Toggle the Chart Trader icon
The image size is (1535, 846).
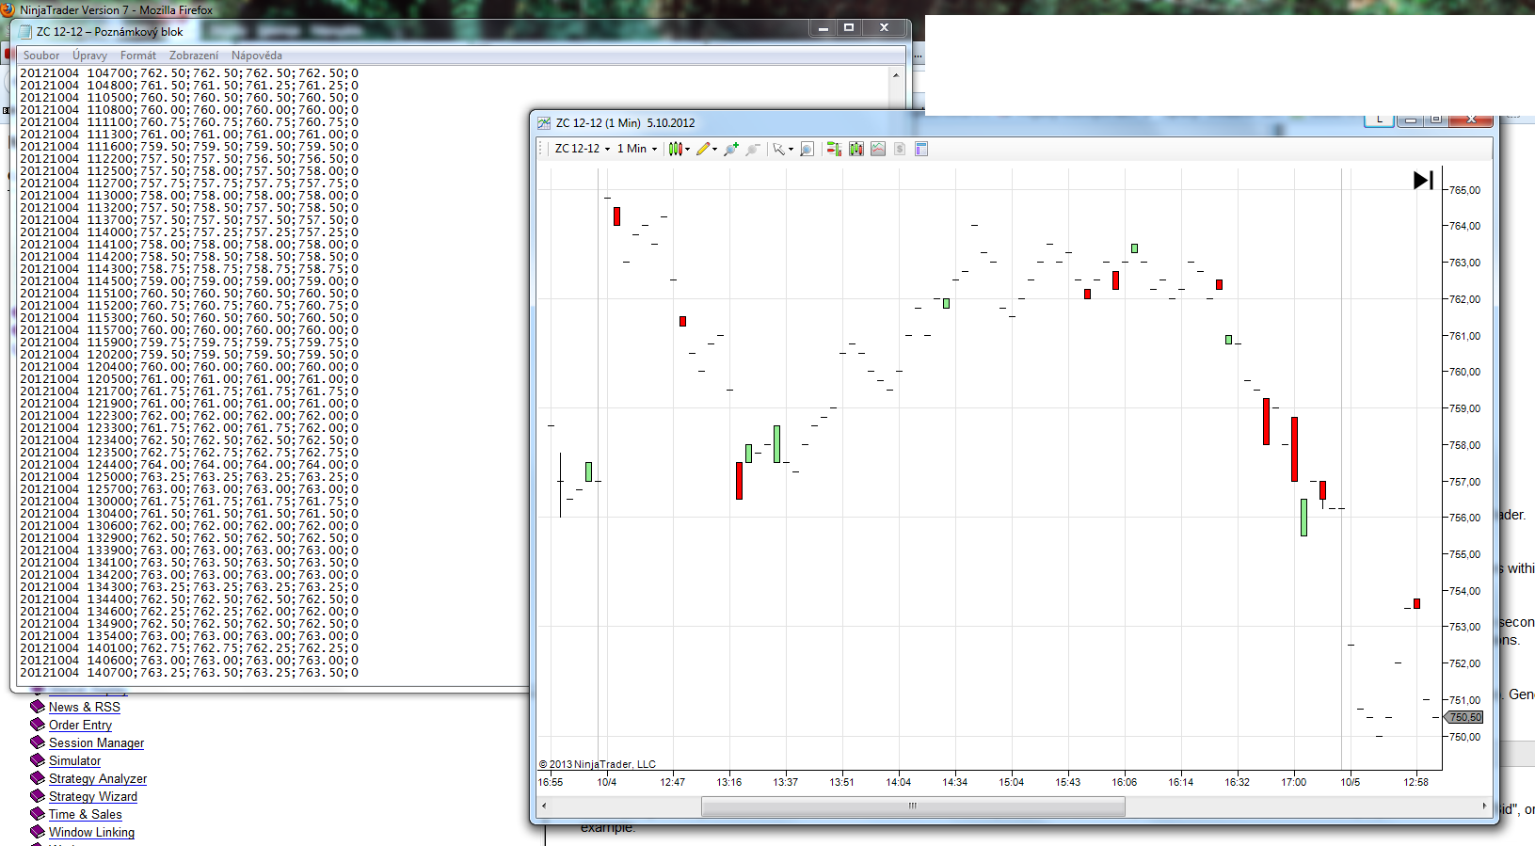pyautogui.click(x=834, y=149)
